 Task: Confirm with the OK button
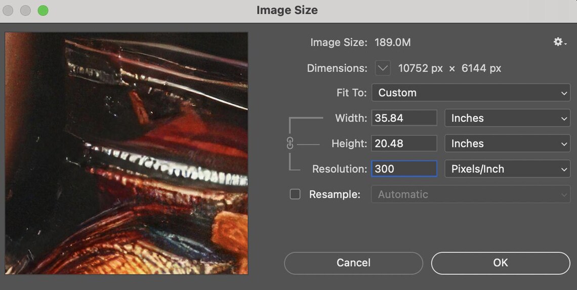pos(501,263)
